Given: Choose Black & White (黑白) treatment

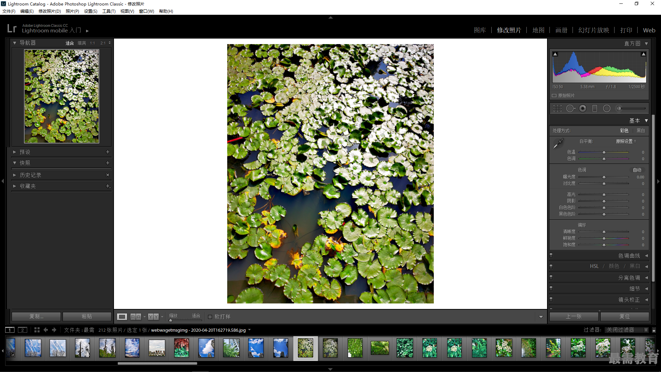Looking at the screenshot, I should (x=641, y=131).
